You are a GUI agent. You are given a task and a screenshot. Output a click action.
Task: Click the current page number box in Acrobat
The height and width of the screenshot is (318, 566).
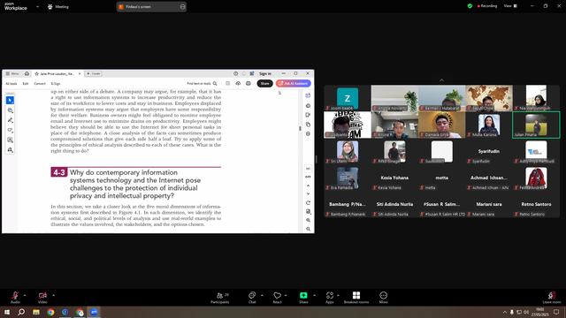[308, 169]
